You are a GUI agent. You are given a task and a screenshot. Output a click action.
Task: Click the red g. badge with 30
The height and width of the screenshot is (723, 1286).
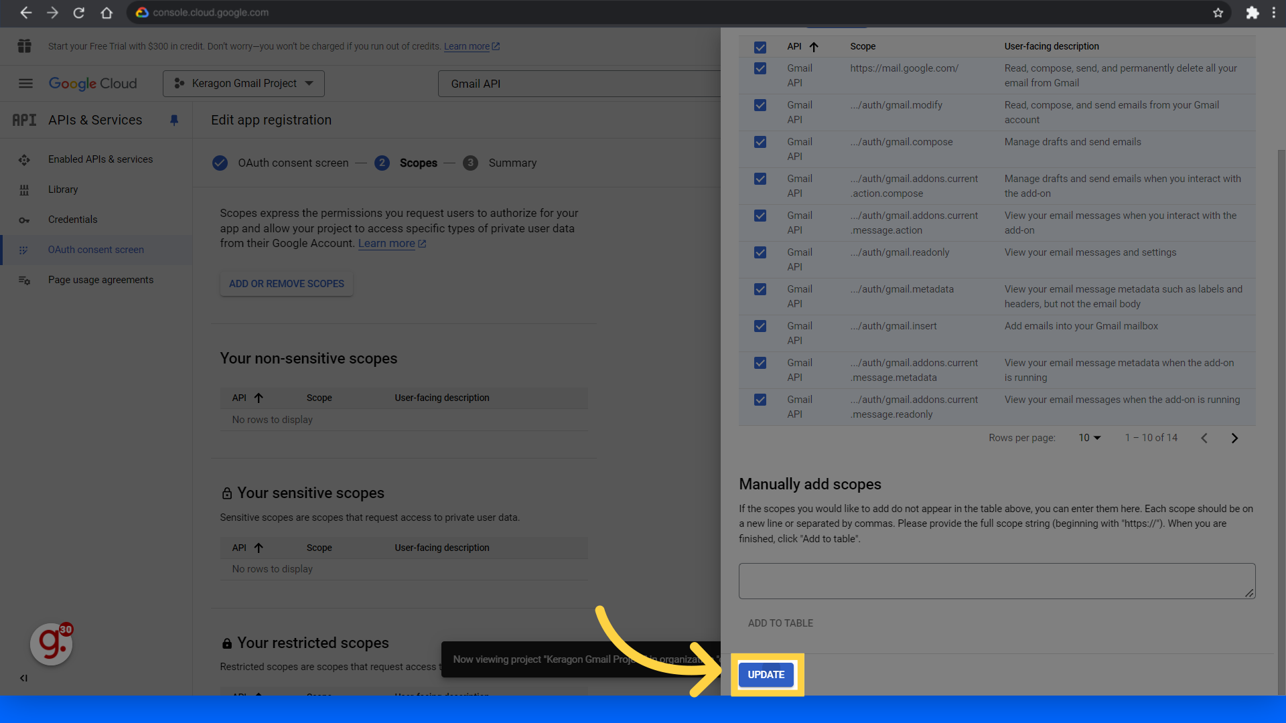tap(52, 644)
